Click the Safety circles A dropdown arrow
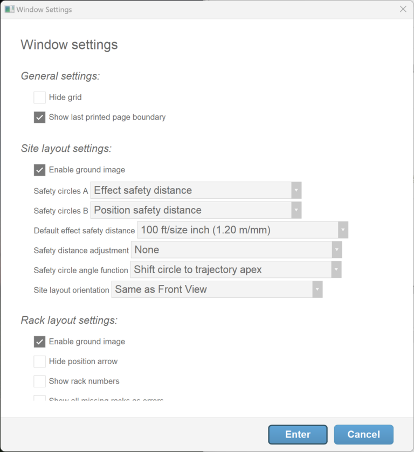This screenshot has width=414, height=452. (296, 190)
